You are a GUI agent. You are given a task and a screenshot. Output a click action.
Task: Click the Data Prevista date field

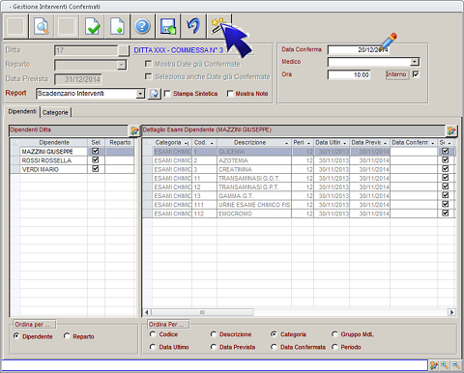coord(78,79)
